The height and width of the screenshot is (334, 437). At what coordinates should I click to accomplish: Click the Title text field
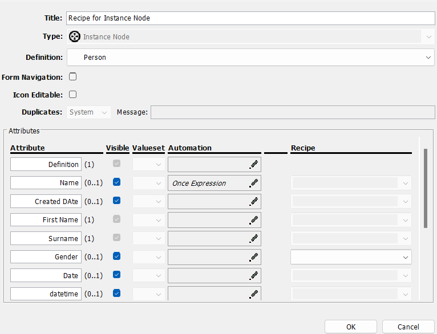pos(250,18)
